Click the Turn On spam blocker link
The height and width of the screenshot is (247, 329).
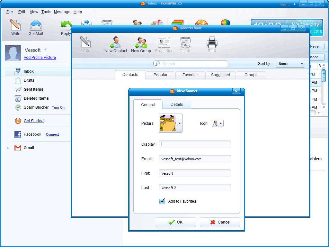click(58, 107)
